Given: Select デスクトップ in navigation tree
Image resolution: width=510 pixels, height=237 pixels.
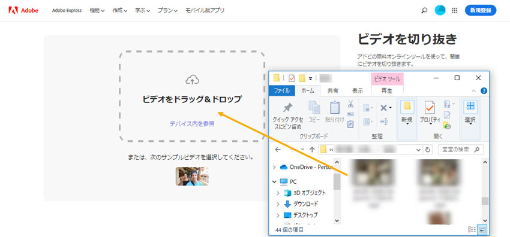Looking at the screenshot, I should click(x=301, y=215).
